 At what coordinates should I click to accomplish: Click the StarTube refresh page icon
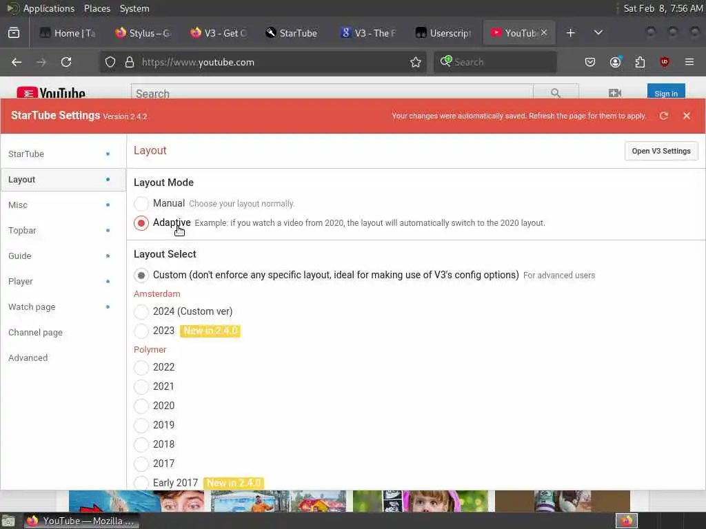[664, 116]
